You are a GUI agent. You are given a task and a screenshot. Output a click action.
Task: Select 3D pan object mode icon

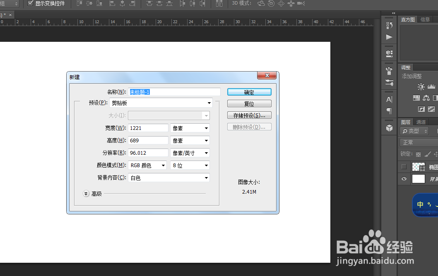pos(281,3)
